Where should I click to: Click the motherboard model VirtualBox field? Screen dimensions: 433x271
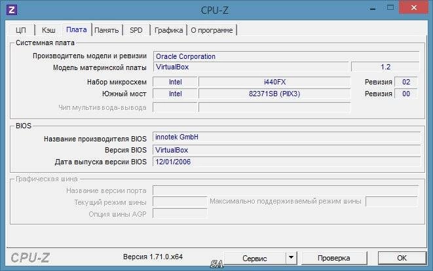[x=251, y=67]
